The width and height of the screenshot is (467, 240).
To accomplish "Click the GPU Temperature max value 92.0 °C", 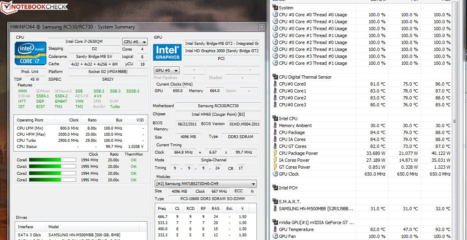I will click(442, 229).
